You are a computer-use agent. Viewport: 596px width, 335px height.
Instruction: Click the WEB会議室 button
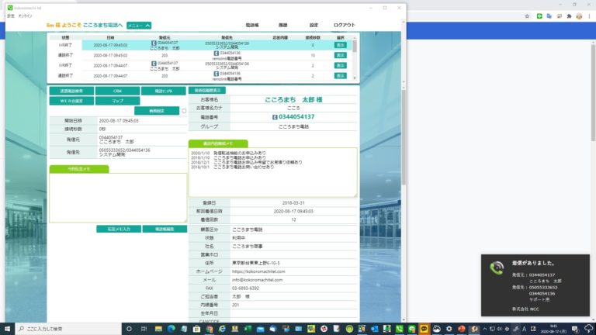point(71,101)
